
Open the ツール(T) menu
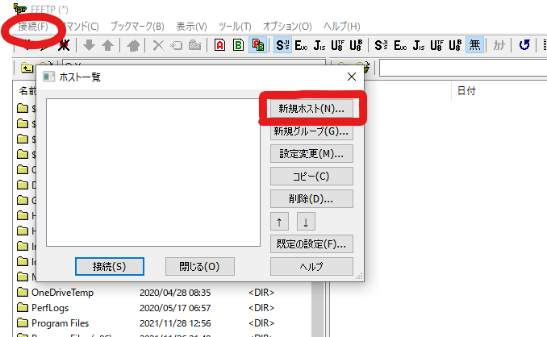235,26
